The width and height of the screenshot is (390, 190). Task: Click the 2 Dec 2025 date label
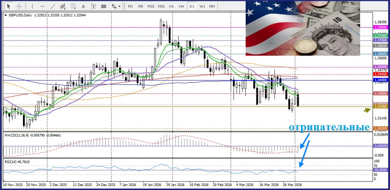[58, 185]
